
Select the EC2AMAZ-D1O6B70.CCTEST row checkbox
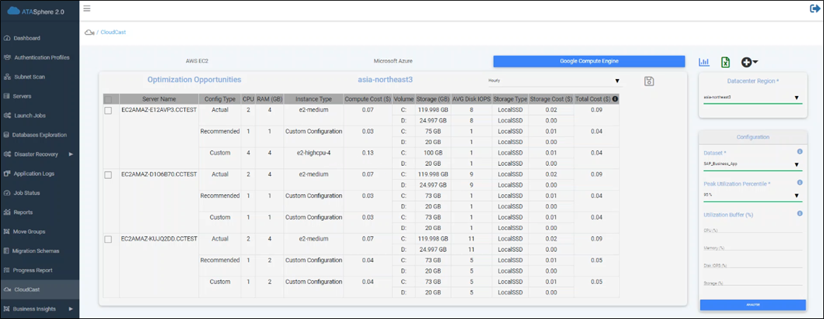tap(108, 175)
